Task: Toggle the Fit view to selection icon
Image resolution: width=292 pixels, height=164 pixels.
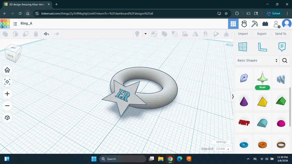Action: tap(7, 82)
